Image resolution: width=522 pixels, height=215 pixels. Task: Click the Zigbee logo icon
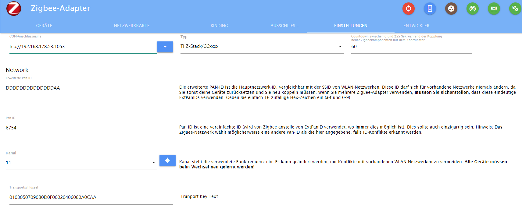(x=14, y=8)
